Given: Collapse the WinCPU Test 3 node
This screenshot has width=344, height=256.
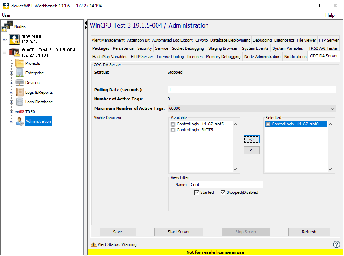Looking at the screenshot, I should pos(4,52).
